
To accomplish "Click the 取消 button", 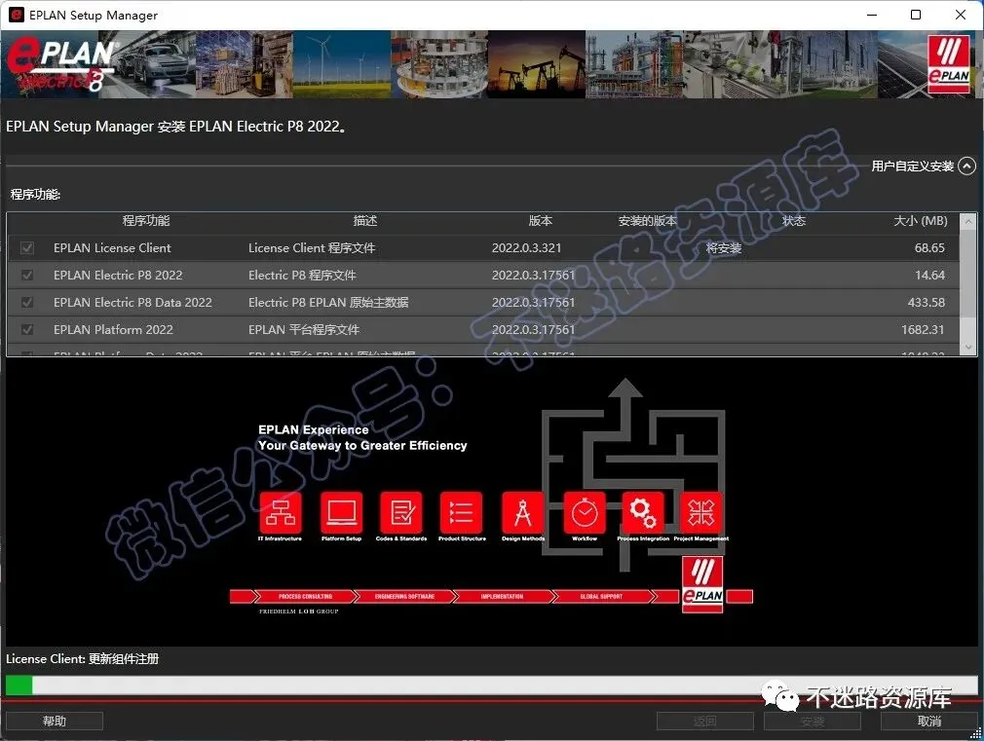I will pyautogui.click(x=929, y=721).
